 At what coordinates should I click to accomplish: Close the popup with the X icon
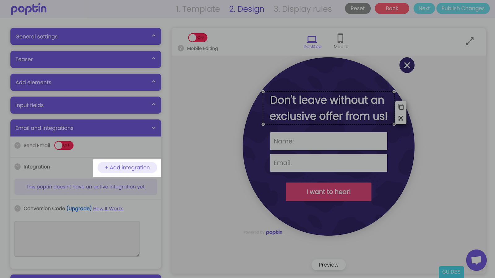[407, 65]
